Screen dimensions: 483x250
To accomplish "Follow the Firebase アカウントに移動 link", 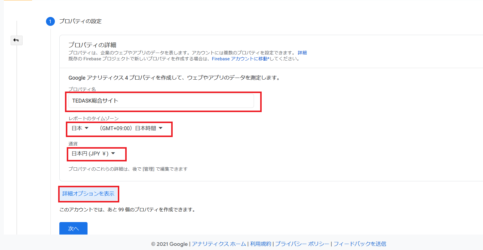I will click(x=240, y=59).
